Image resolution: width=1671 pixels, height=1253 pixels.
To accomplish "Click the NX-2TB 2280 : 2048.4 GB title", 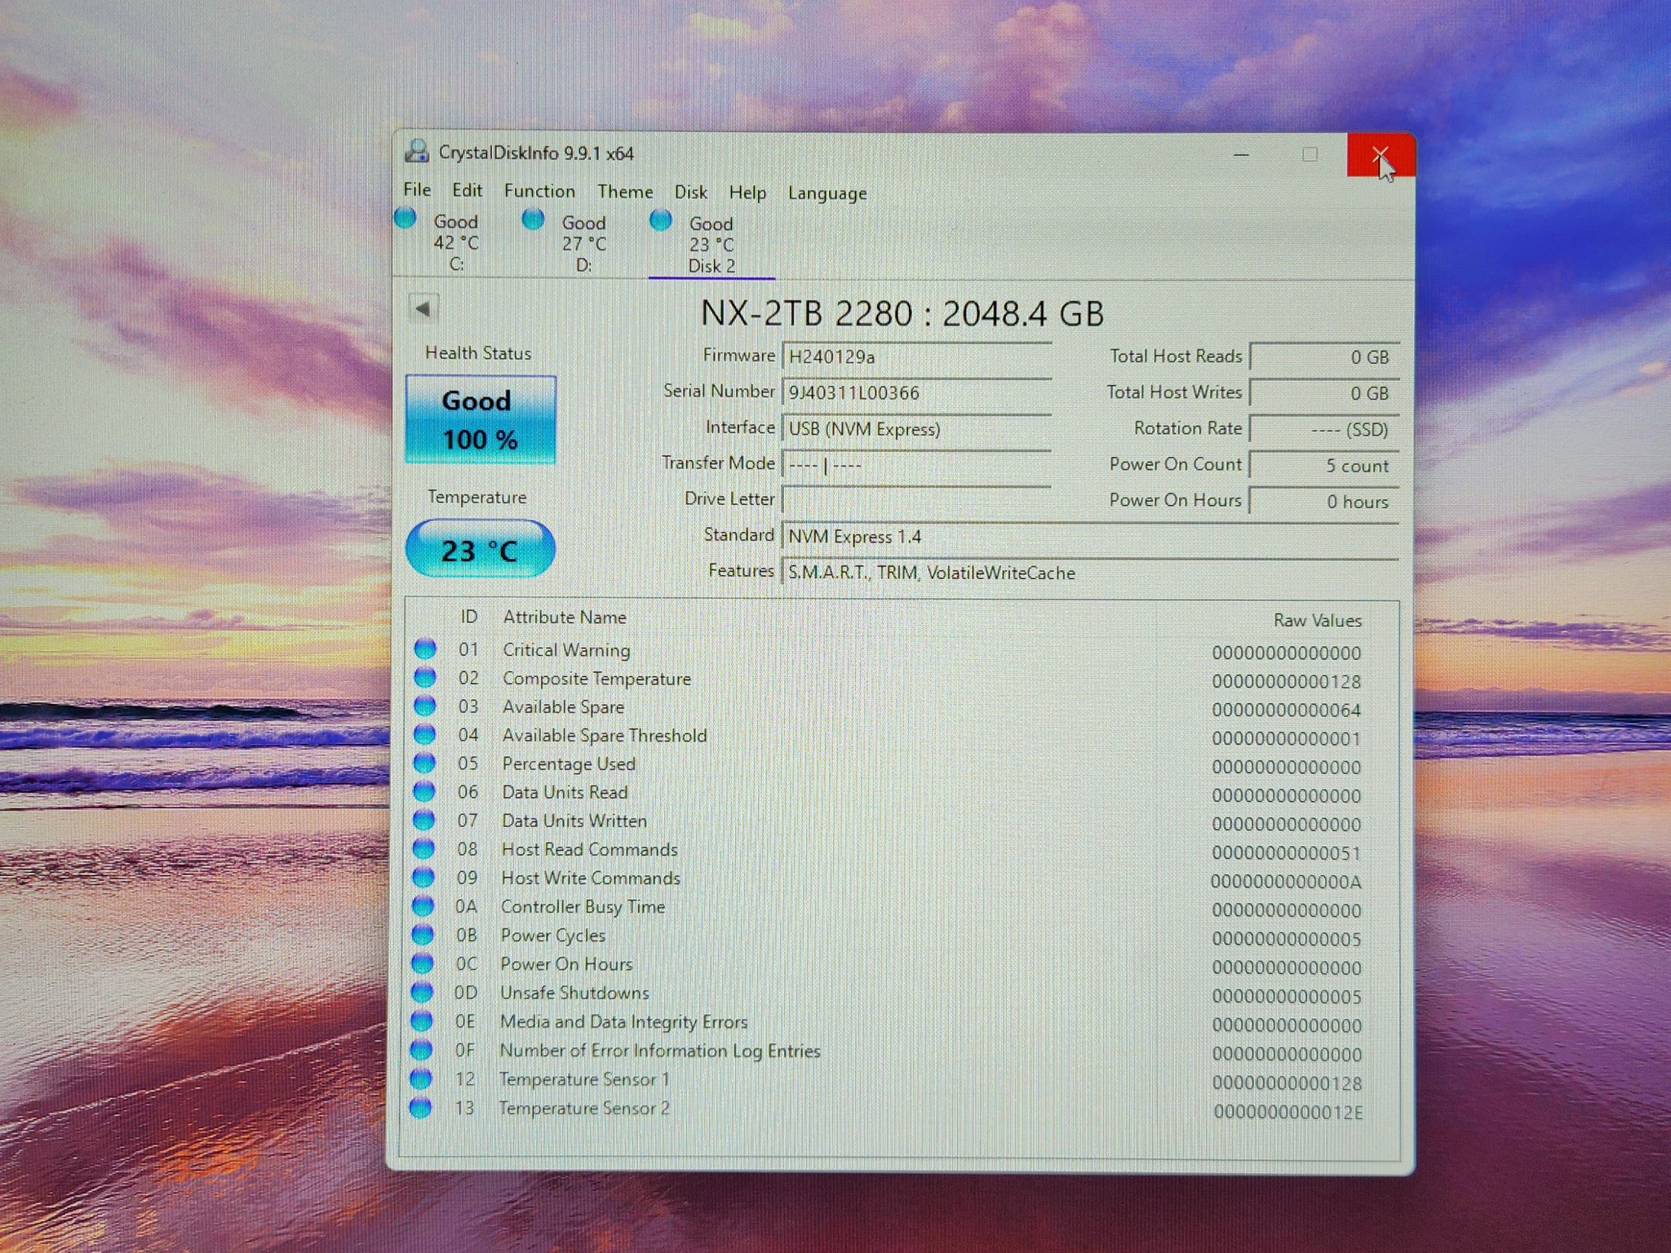I will (x=902, y=313).
